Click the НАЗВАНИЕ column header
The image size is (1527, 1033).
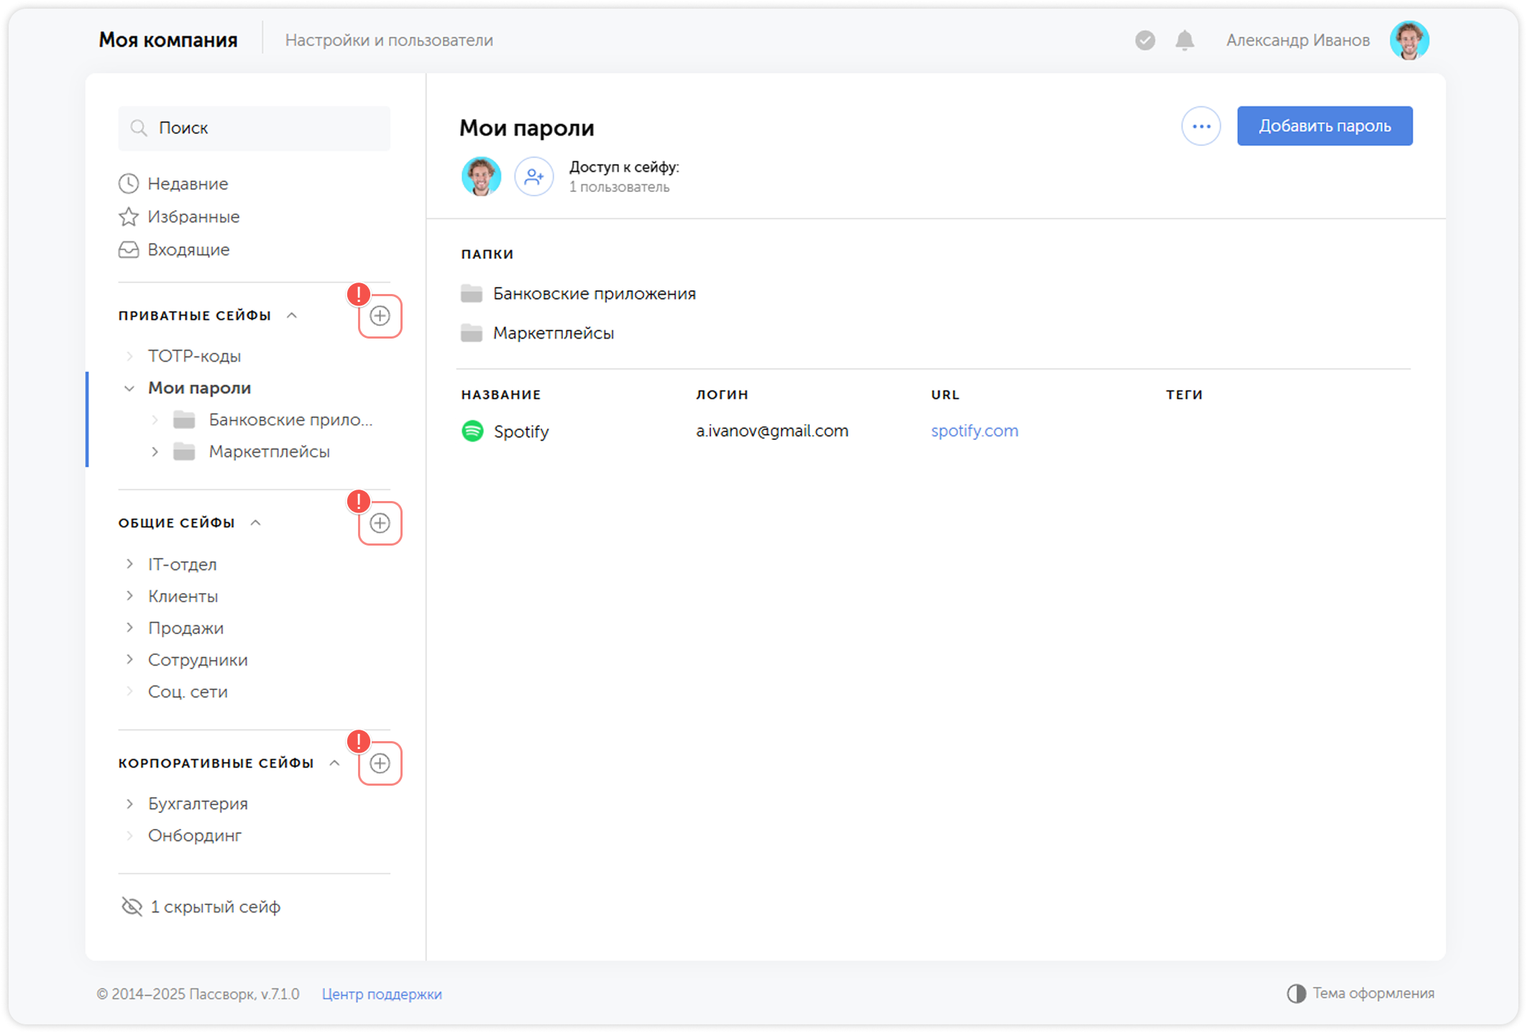[501, 395]
